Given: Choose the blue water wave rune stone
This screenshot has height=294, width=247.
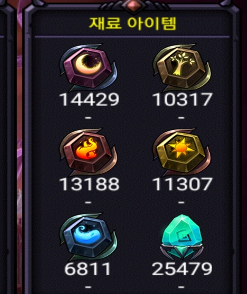Looking at the screenshot, I should point(88,237).
